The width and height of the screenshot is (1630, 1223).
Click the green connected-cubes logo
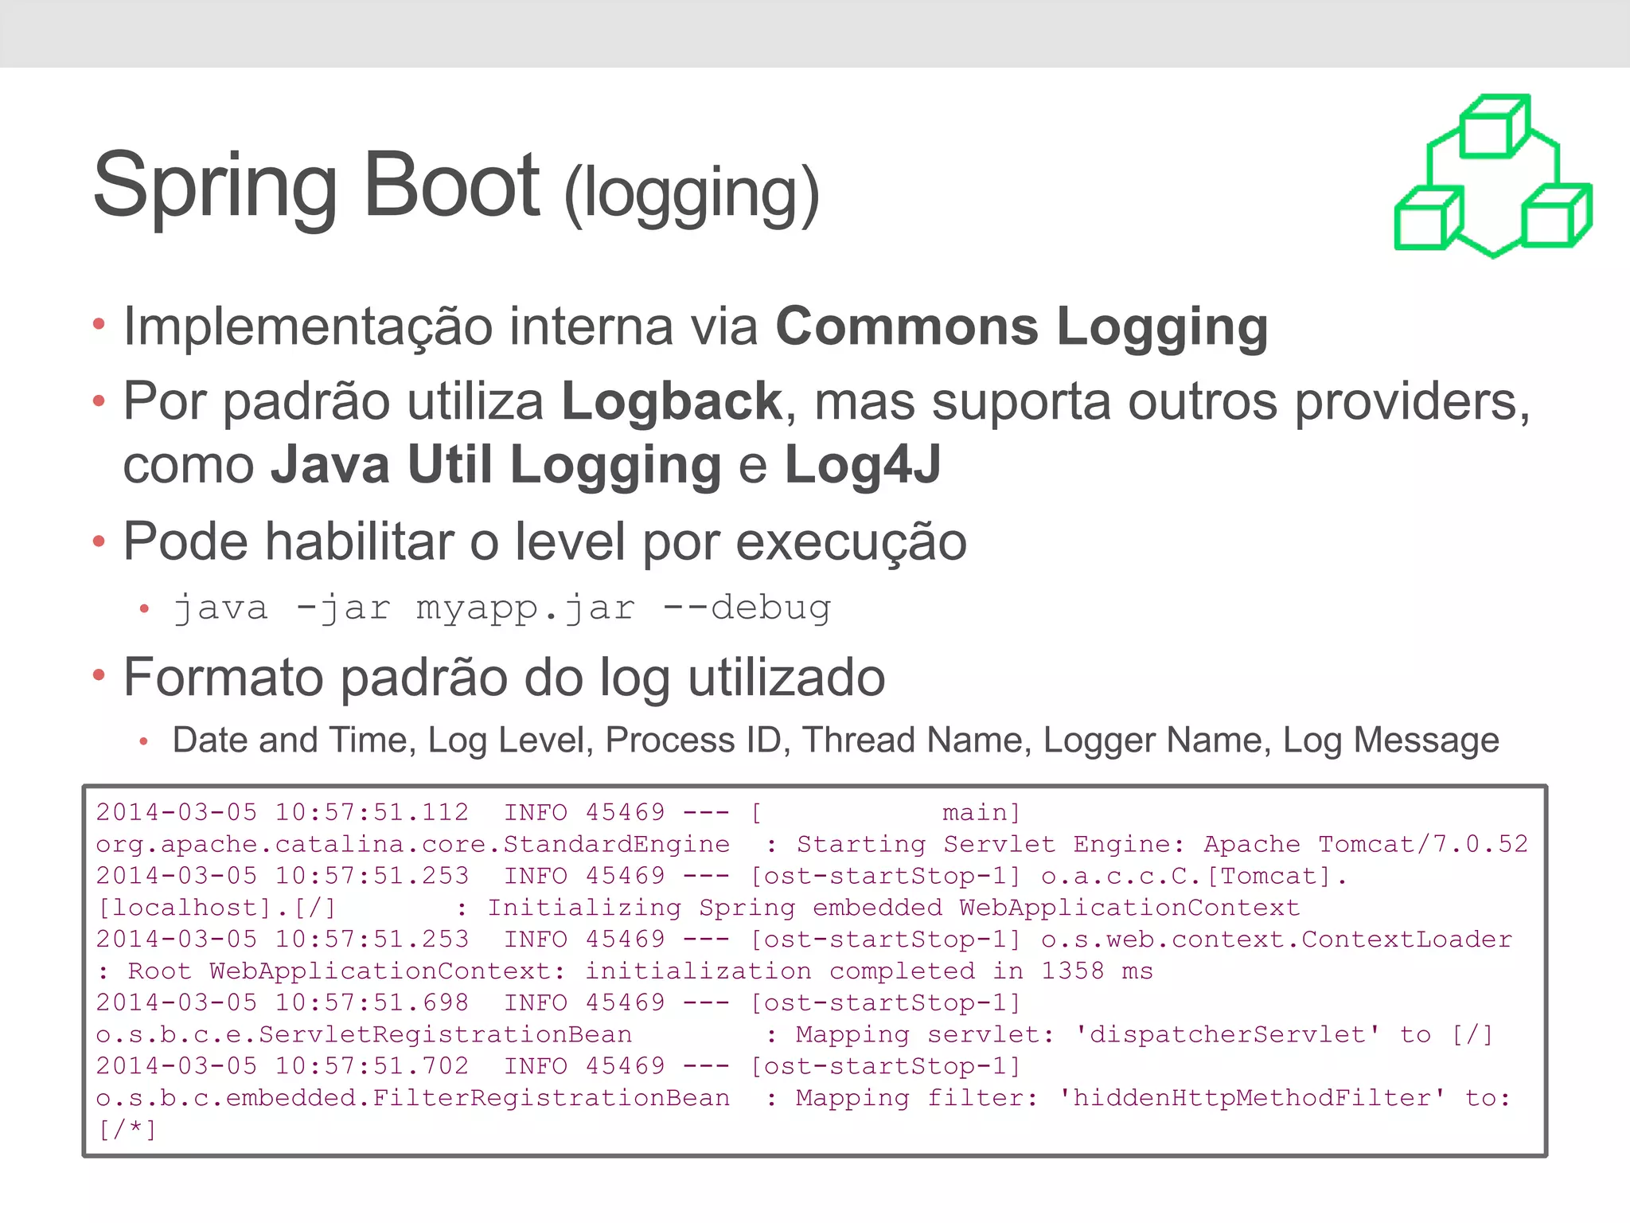[1493, 176]
